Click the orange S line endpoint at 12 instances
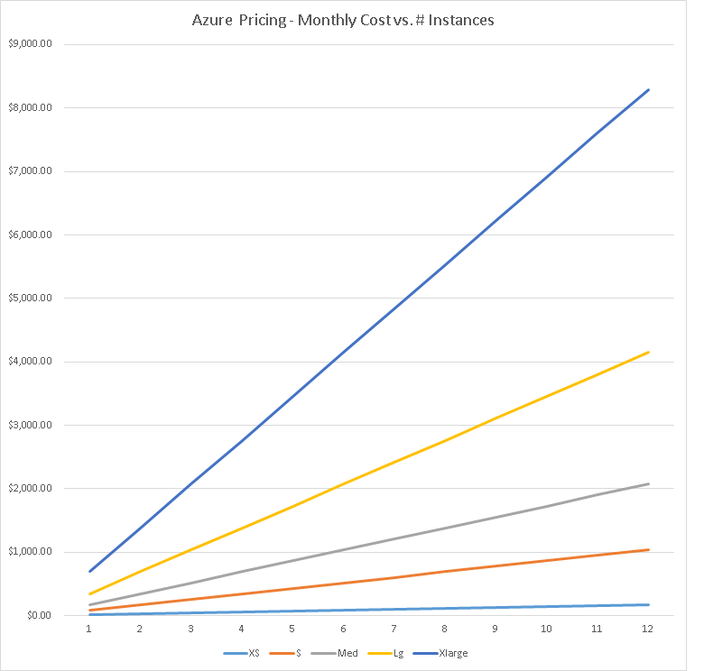 [648, 549]
